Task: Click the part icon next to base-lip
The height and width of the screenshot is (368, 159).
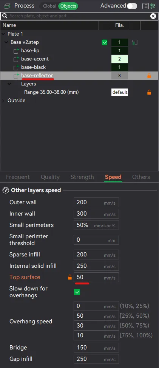Action: click(16, 51)
